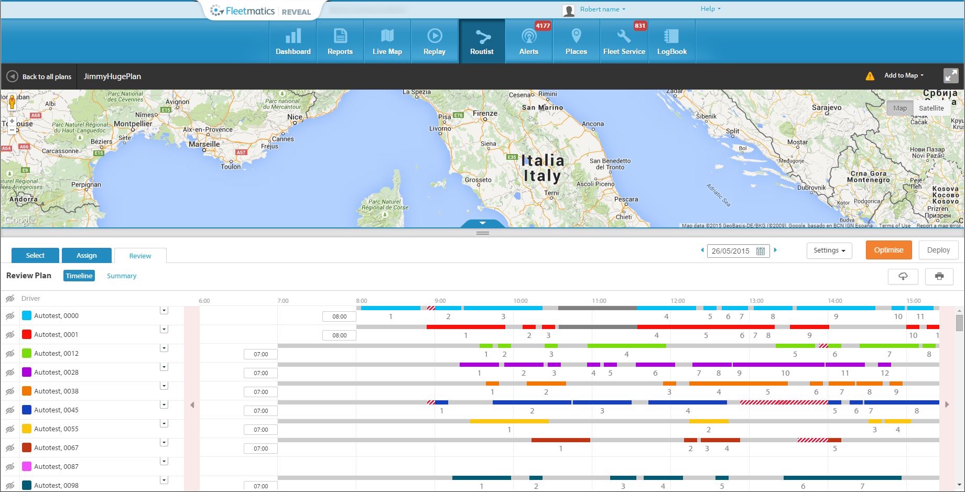Toggle visibility for Autotest, 0001

pos(10,335)
